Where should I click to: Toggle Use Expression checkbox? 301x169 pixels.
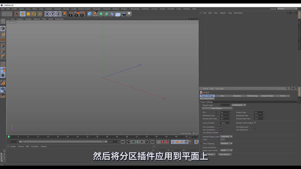(255, 127)
